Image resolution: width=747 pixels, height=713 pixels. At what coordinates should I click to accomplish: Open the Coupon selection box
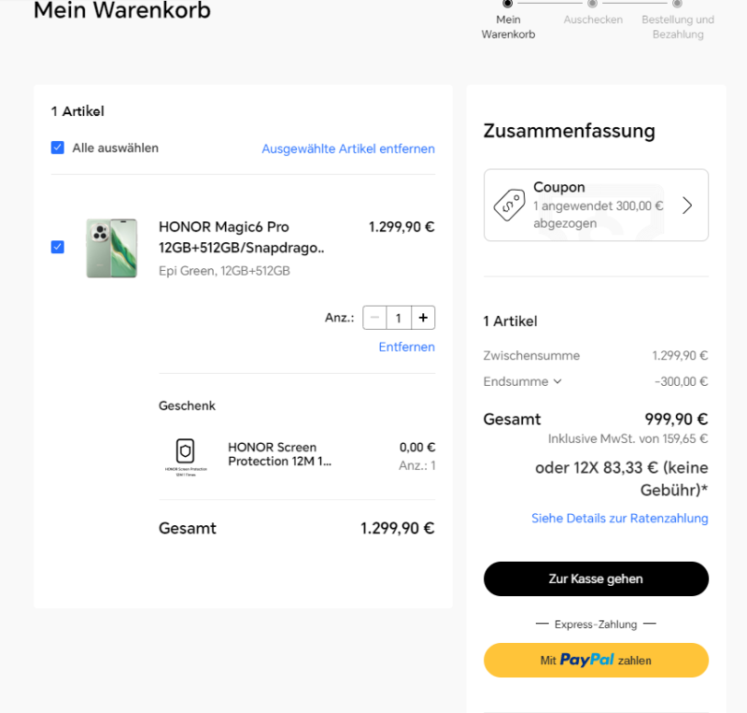(596, 205)
